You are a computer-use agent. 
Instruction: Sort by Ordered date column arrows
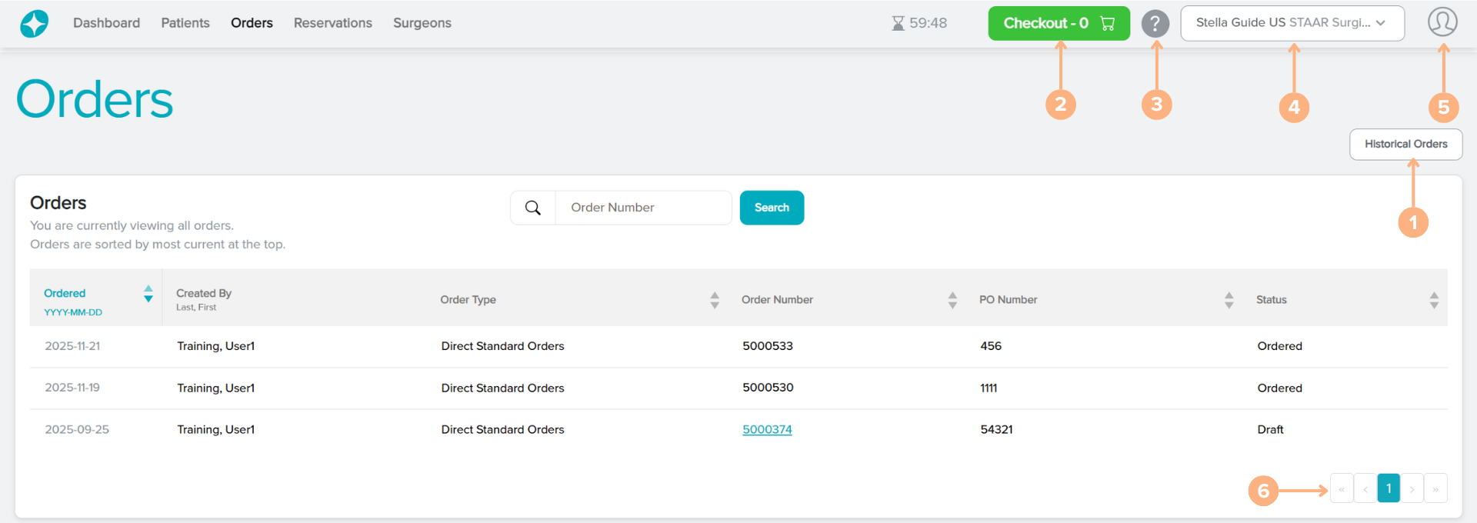(148, 294)
